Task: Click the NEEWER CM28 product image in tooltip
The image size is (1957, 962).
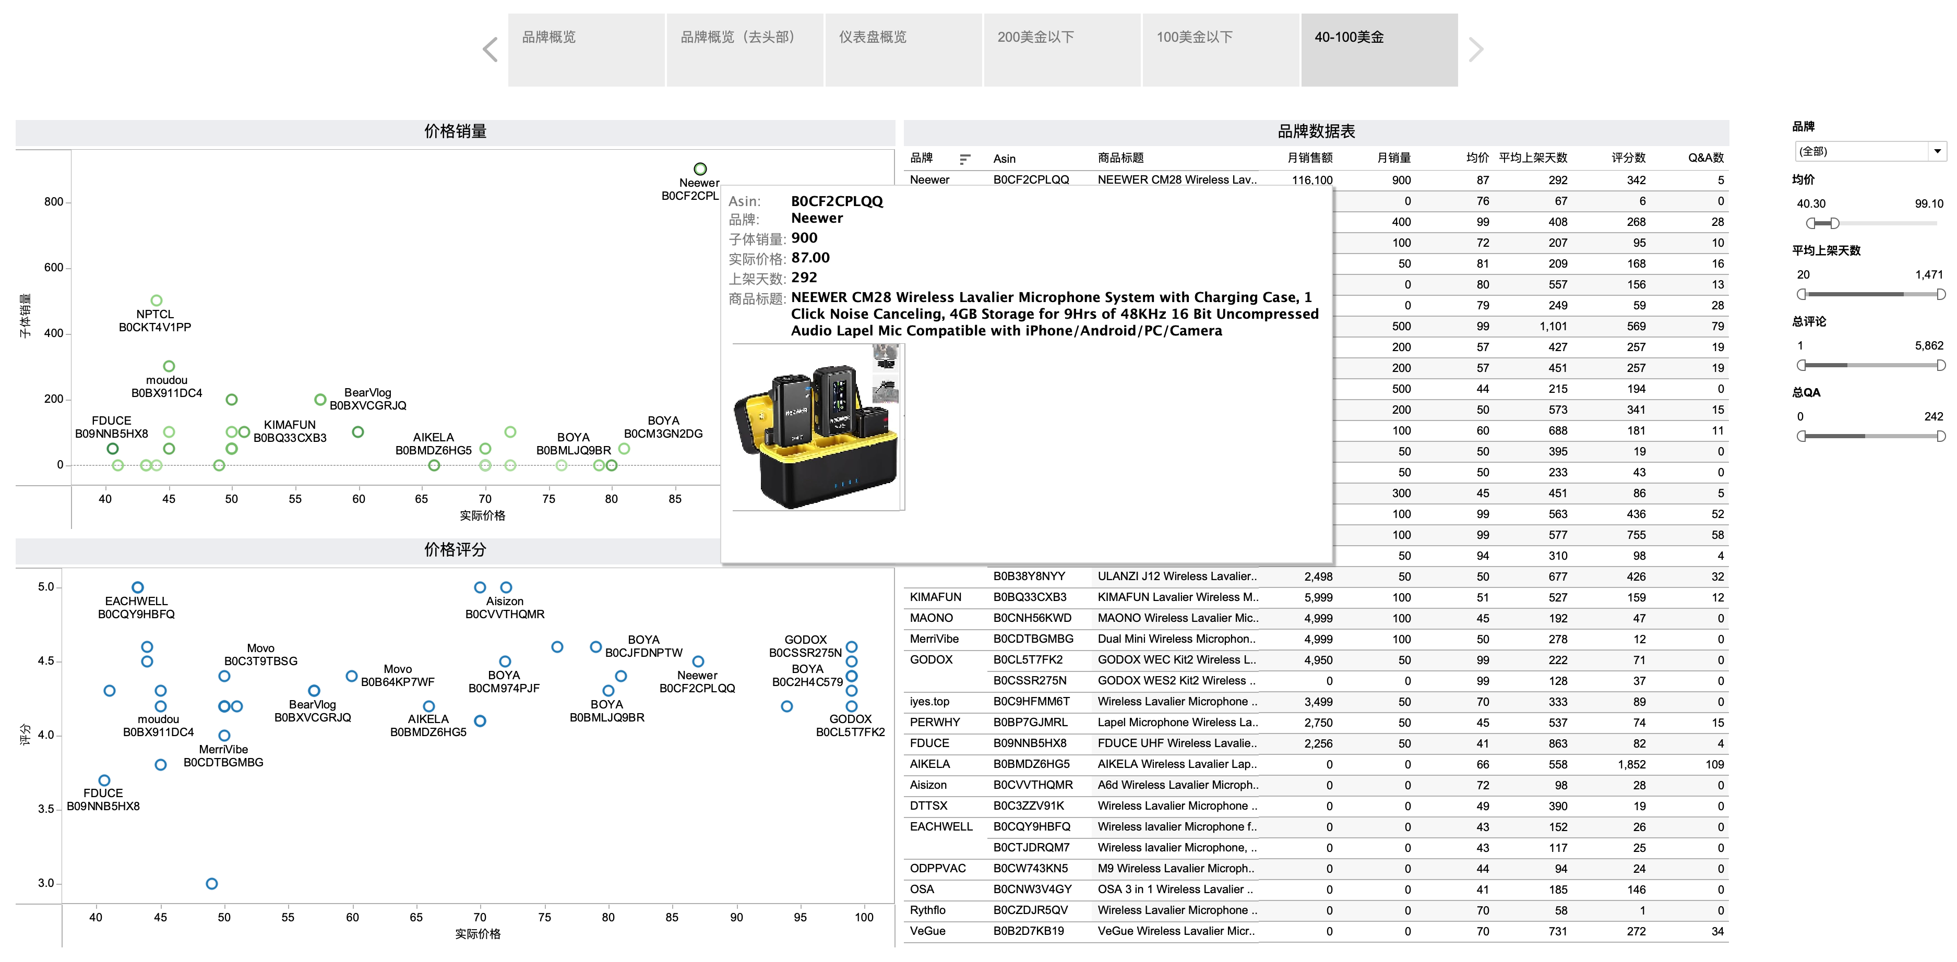Action: 817,427
